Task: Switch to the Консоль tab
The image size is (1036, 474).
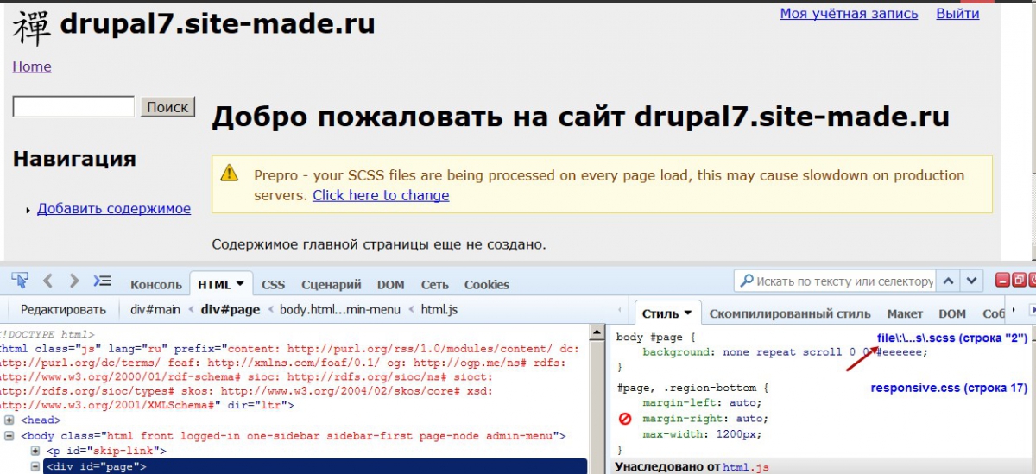Action: [156, 284]
